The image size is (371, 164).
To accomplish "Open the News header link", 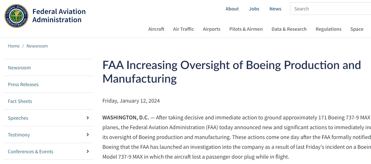I will 275,9.
